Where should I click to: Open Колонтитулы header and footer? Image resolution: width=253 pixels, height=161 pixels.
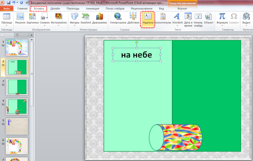[x=163, y=18]
